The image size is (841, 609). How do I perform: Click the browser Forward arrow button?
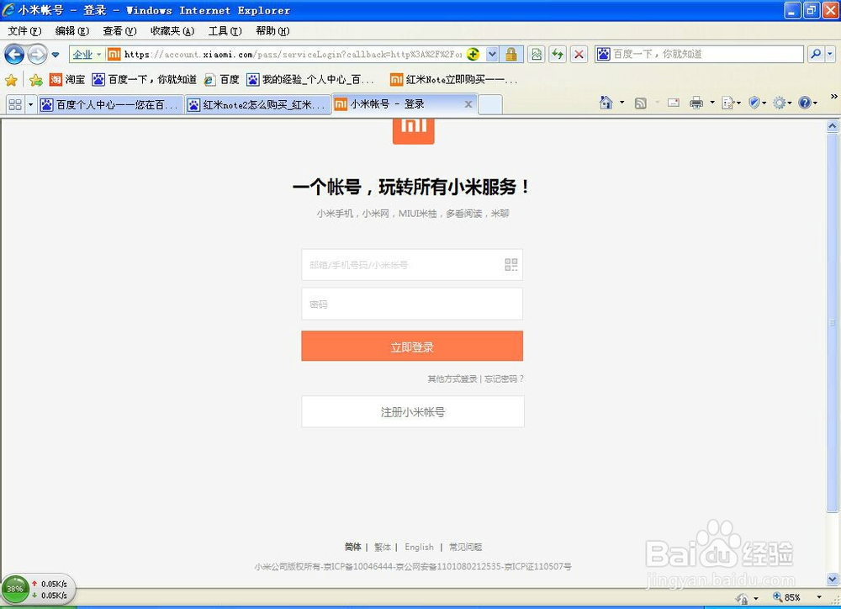[37, 54]
